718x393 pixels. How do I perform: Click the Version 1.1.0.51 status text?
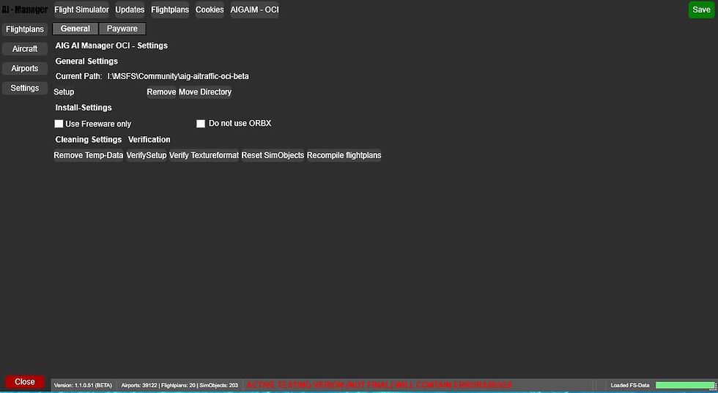point(83,385)
